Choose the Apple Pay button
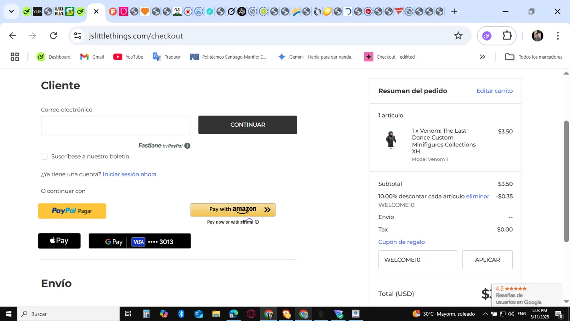 pos(59,241)
